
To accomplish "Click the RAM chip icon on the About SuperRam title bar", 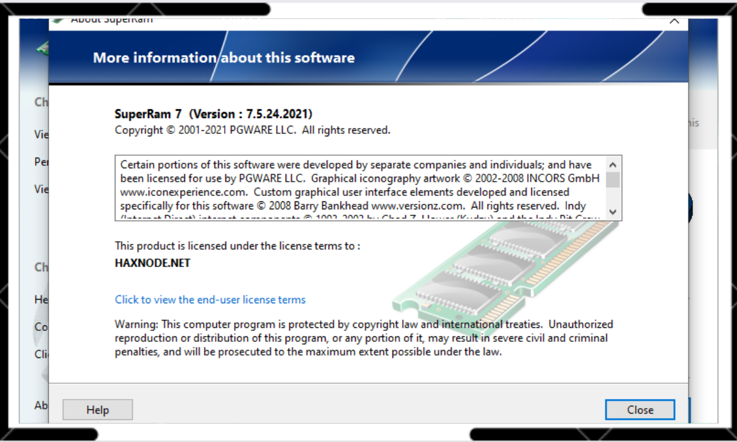I will coord(57,19).
